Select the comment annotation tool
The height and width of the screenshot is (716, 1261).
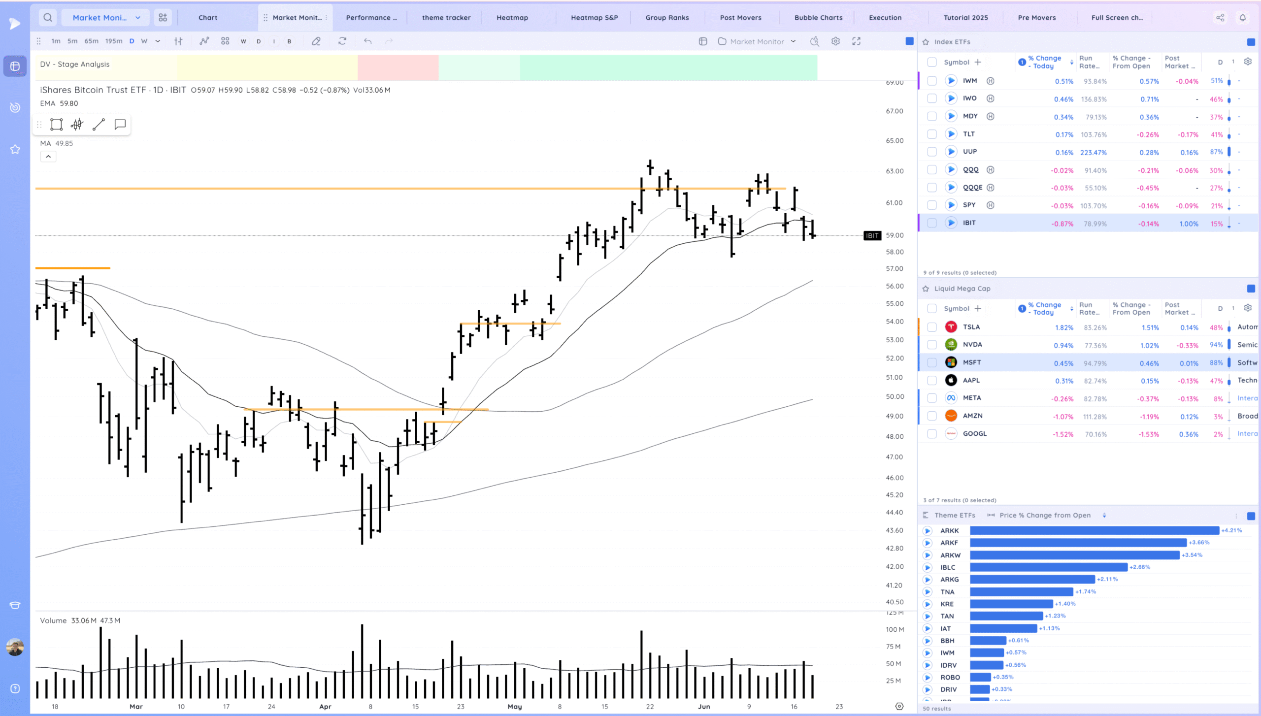point(120,125)
